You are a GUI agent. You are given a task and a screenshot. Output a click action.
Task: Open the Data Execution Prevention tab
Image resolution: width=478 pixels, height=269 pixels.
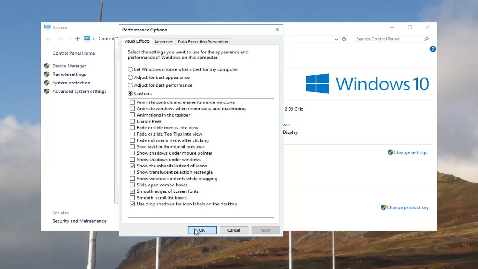coord(203,42)
